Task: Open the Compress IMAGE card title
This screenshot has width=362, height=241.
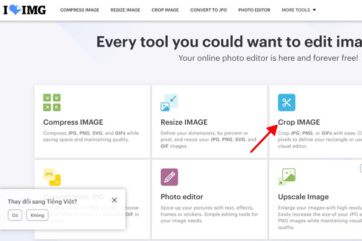Action: point(73,122)
